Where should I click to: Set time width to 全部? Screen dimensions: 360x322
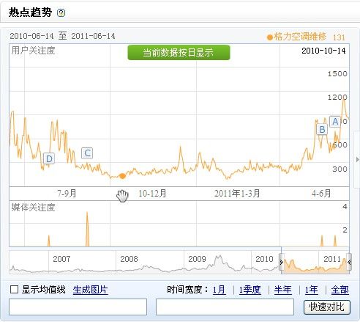pyautogui.click(x=340, y=290)
